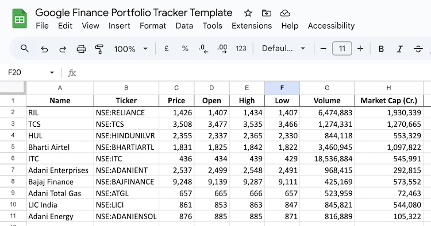Click into the formula bar

tap(253, 73)
